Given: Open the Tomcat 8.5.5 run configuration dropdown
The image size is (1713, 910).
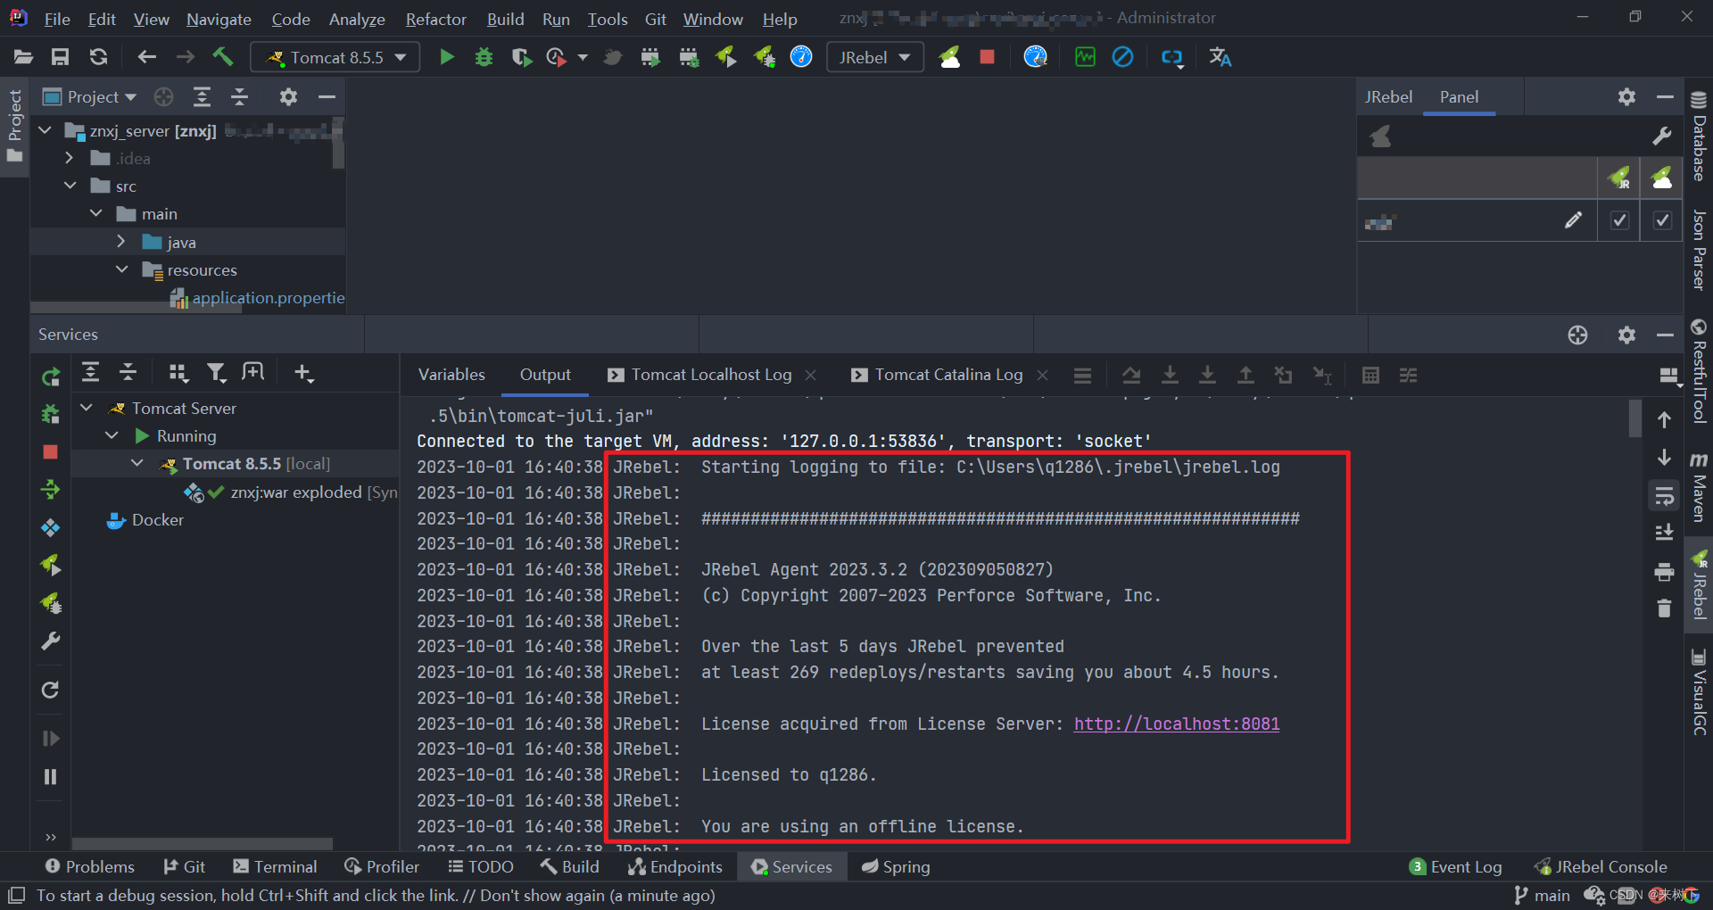Looking at the screenshot, I should (x=335, y=57).
